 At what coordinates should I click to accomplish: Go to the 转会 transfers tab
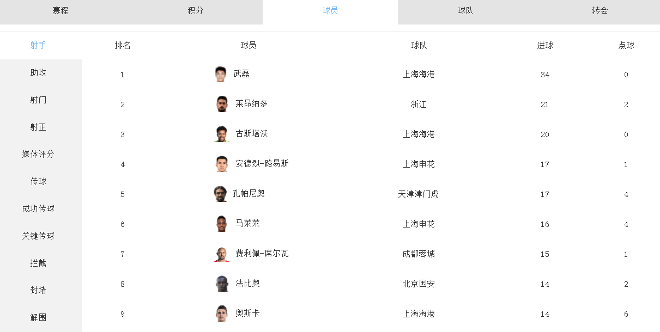[600, 11]
